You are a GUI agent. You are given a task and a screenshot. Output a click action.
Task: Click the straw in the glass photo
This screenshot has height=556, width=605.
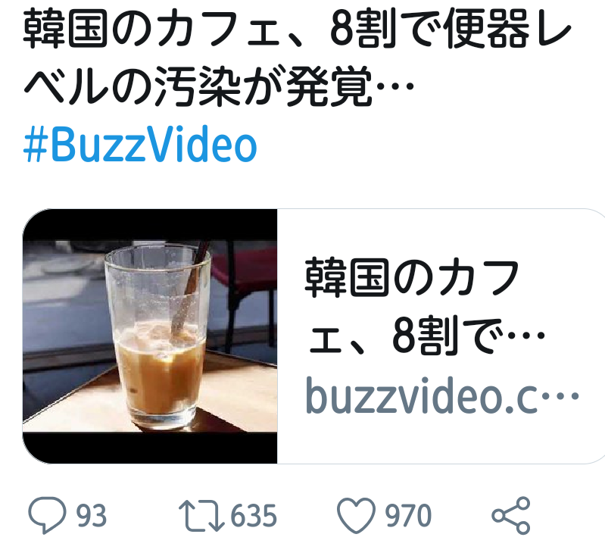point(190,286)
